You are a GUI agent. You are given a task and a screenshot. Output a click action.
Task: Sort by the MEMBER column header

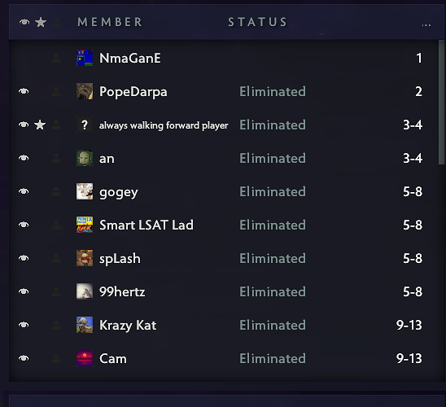(110, 22)
